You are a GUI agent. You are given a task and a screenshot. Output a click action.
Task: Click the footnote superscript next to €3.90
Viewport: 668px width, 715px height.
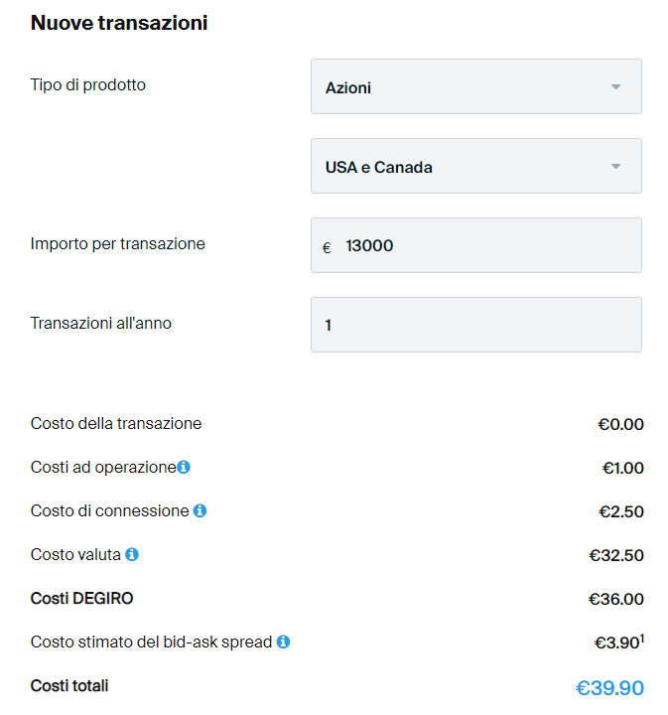point(641,638)
